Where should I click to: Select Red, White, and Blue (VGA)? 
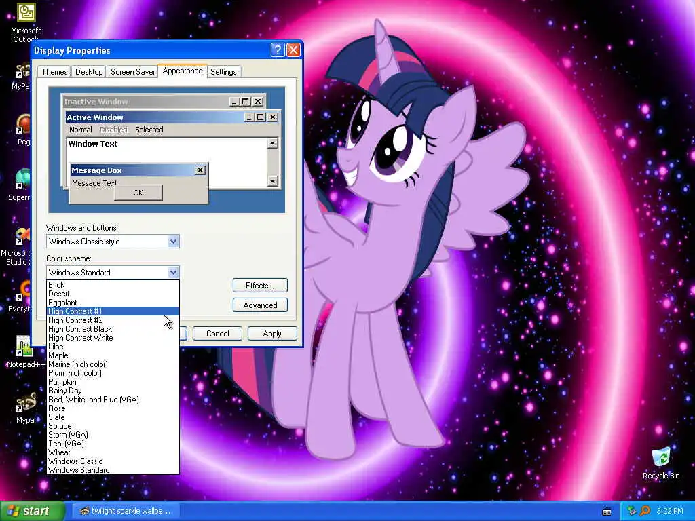[x=113, y=400]
